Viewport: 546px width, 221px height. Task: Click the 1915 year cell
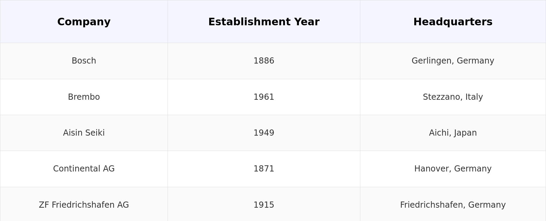264,205
